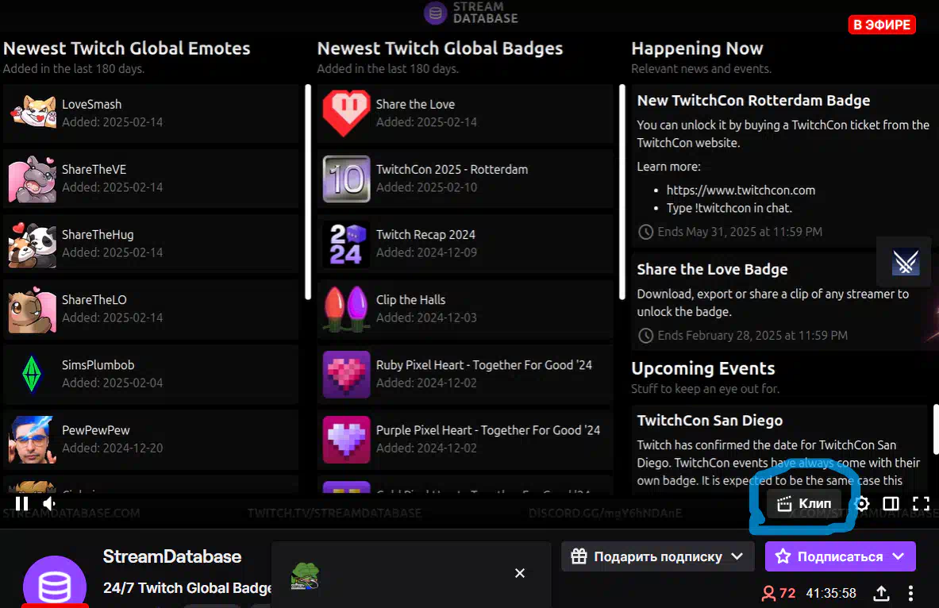Viewport: 939px width, 608px height.
Task: Click the New TwitchCon Rotterdam Badge heading
Action: coord(753,101)
